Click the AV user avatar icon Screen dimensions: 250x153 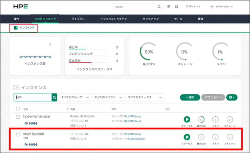212,7
